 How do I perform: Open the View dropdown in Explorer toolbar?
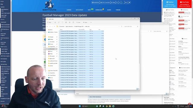(x=85, y=22)
